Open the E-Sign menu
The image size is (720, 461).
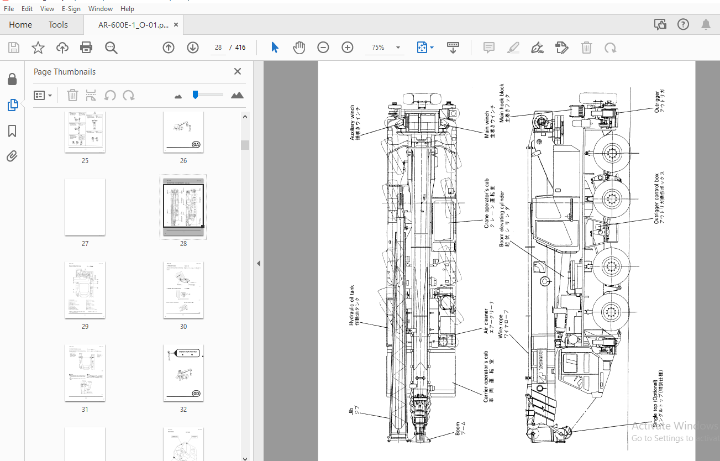pos(71,9)
